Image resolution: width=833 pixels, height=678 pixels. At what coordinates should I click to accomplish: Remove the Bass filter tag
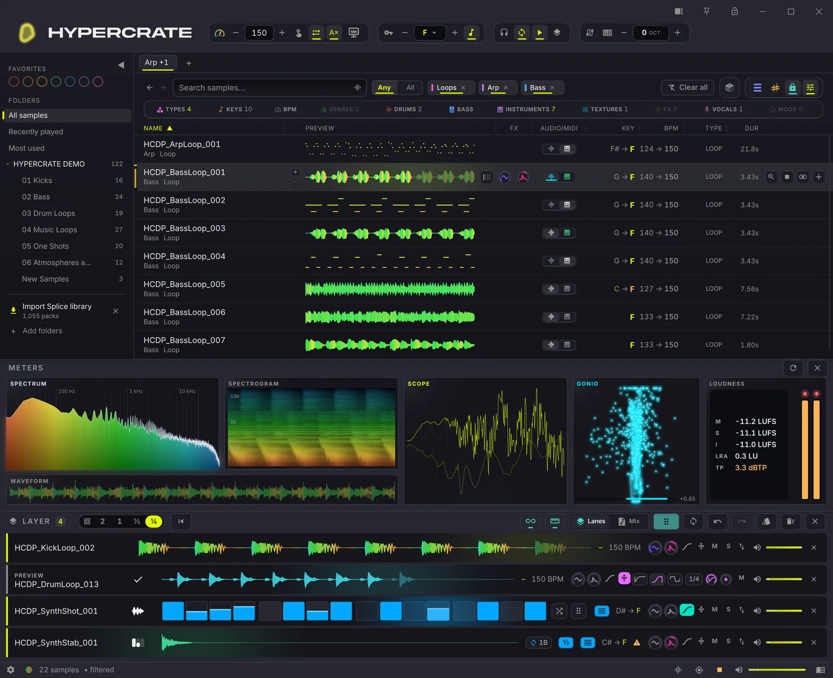(552, 88)
